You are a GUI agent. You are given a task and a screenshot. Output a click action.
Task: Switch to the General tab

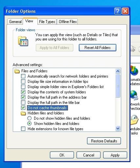(15, 21)
